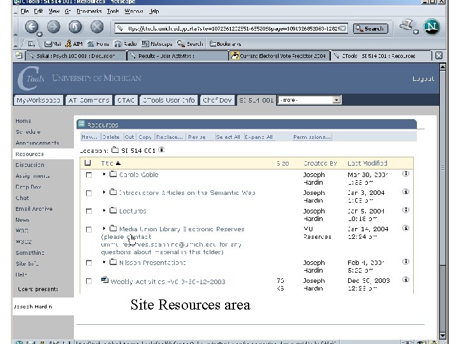Open Discussion in the left sidebar
Screen dimensions: 459x344
click(x=30, y=165)
